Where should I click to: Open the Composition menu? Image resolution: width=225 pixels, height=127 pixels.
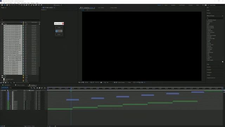click(9, 3)
